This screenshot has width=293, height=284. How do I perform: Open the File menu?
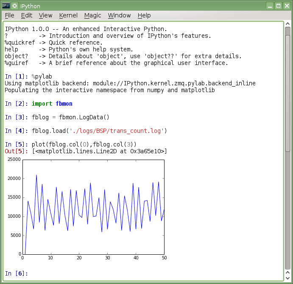(9, 15)
